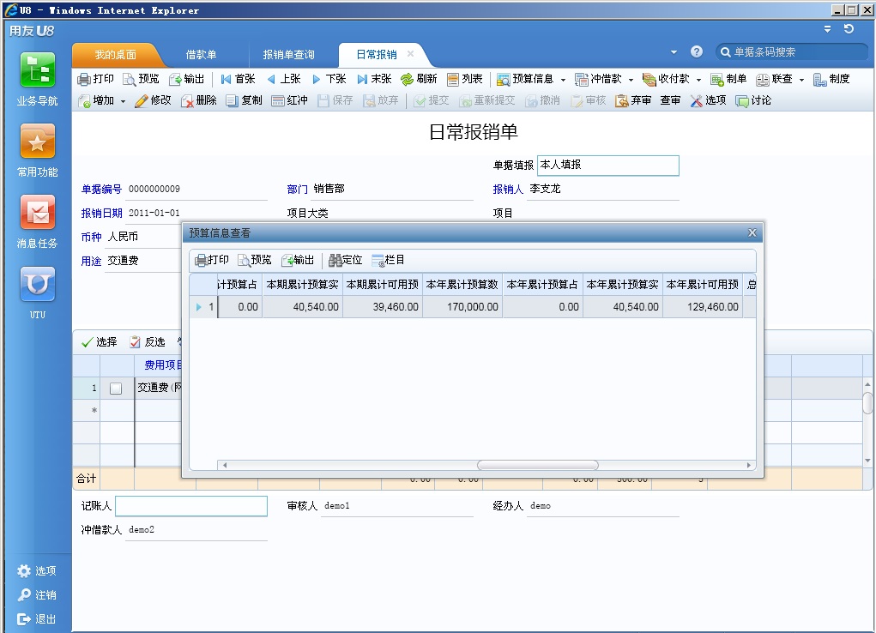Screen dimensions: 876x633
Task: Tick the checkbox in the 交通费 row
Action: [116, 389]
